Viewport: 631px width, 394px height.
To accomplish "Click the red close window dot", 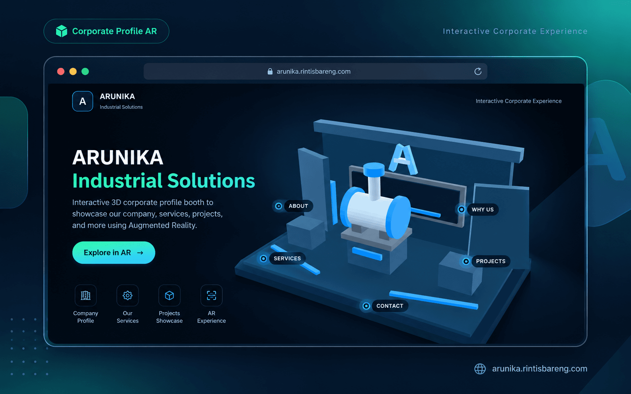I will tap(61, 71).
